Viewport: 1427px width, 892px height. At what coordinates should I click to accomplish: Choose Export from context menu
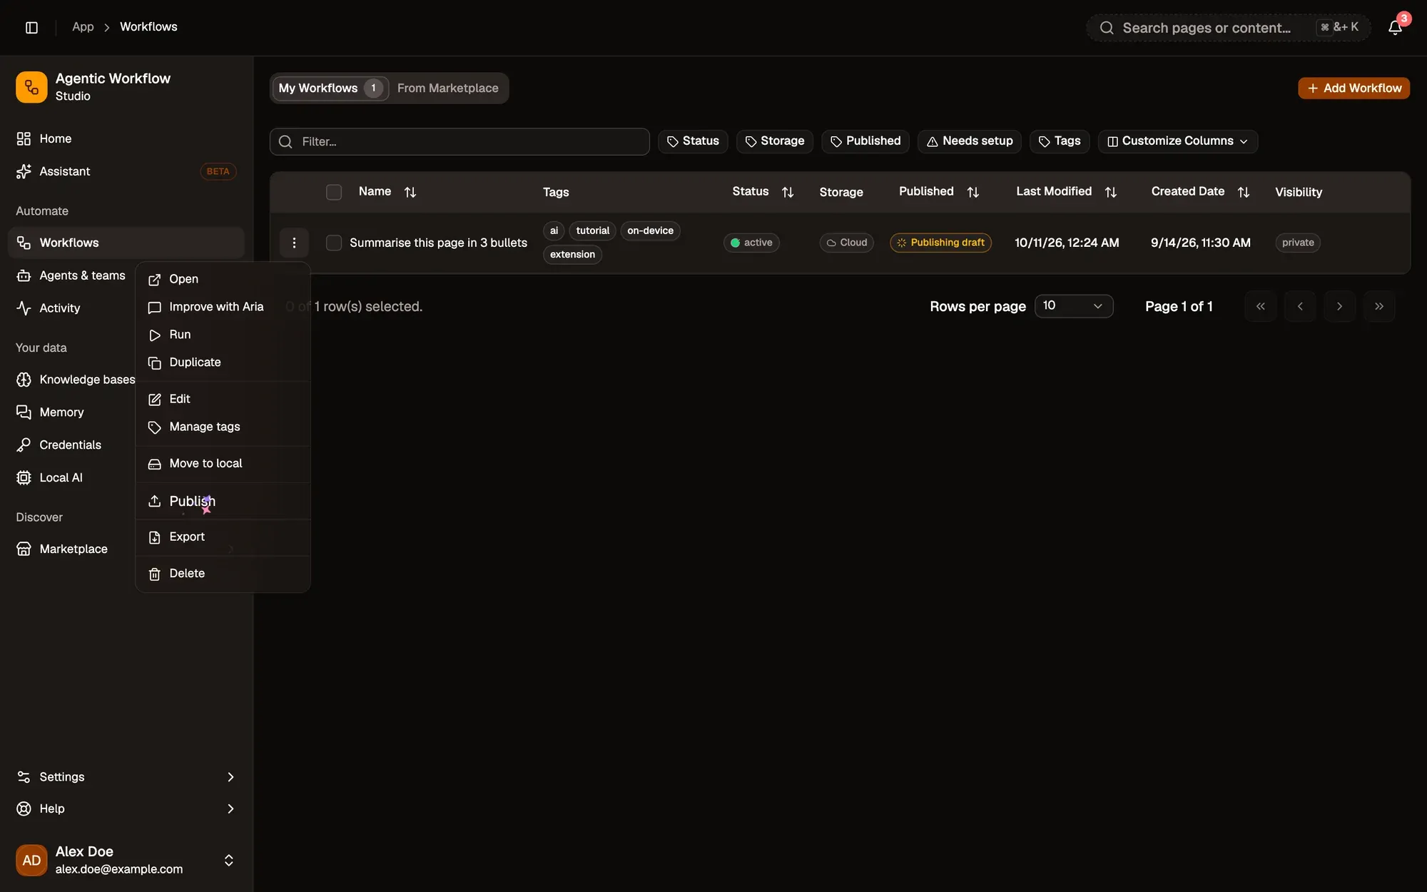223,537
